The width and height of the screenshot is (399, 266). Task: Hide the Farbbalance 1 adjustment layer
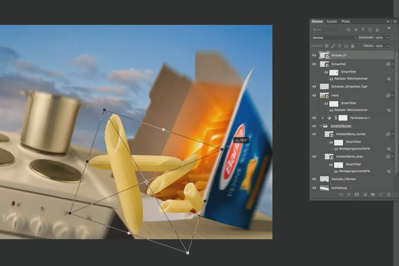pyautogui.click(x=314, y=118)
